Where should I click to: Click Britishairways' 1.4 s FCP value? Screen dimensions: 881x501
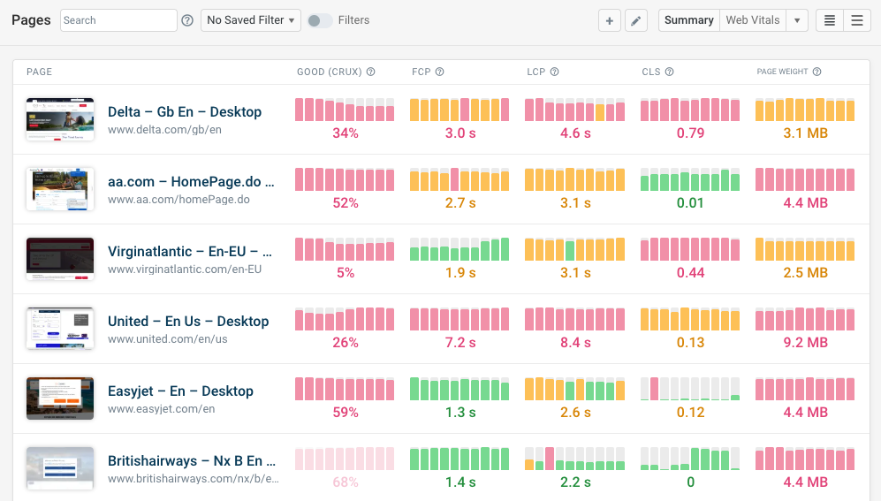[460, 482]
